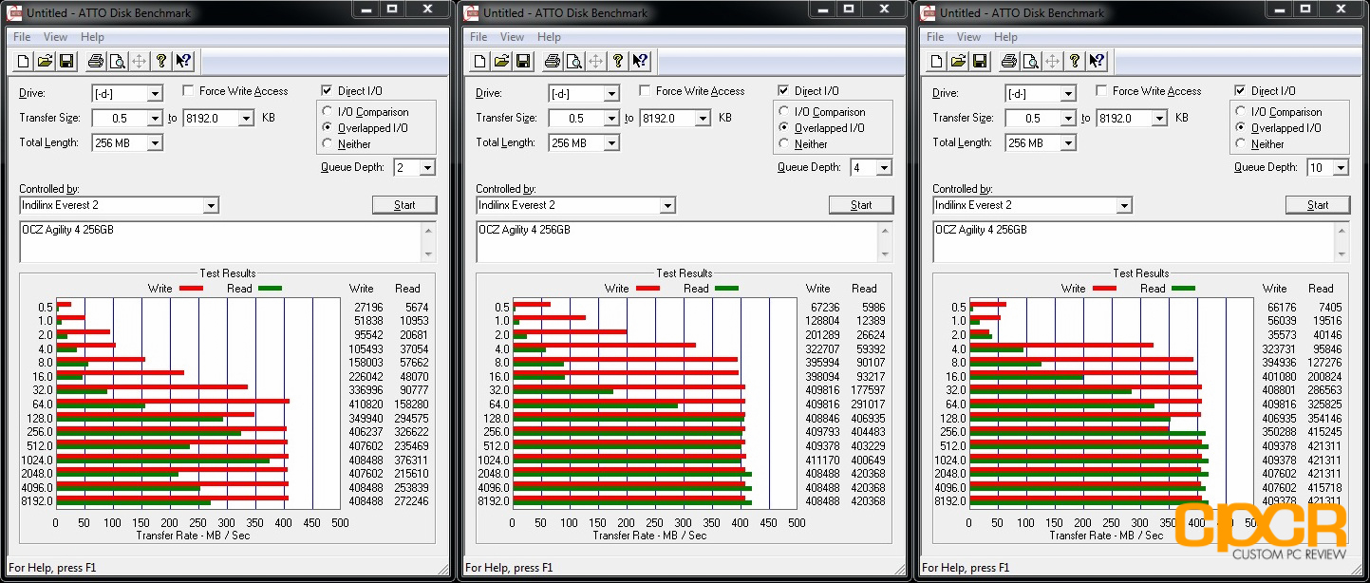
Task: Open 0.5 transfer size dropdown, queue depth 2 window
Action: pyautogui.click(x=155, y=119)
